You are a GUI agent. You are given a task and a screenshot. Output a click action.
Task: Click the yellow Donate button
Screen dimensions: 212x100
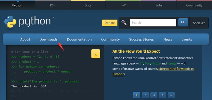(x=110, y=23)
